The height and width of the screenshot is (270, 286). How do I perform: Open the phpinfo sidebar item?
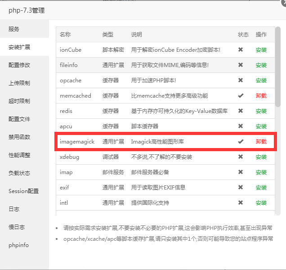click(18, 245)
